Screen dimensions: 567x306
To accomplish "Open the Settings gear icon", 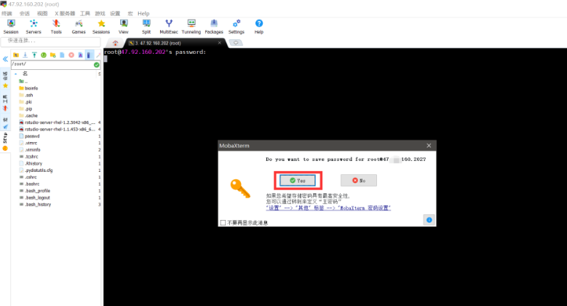I will 237,26.
